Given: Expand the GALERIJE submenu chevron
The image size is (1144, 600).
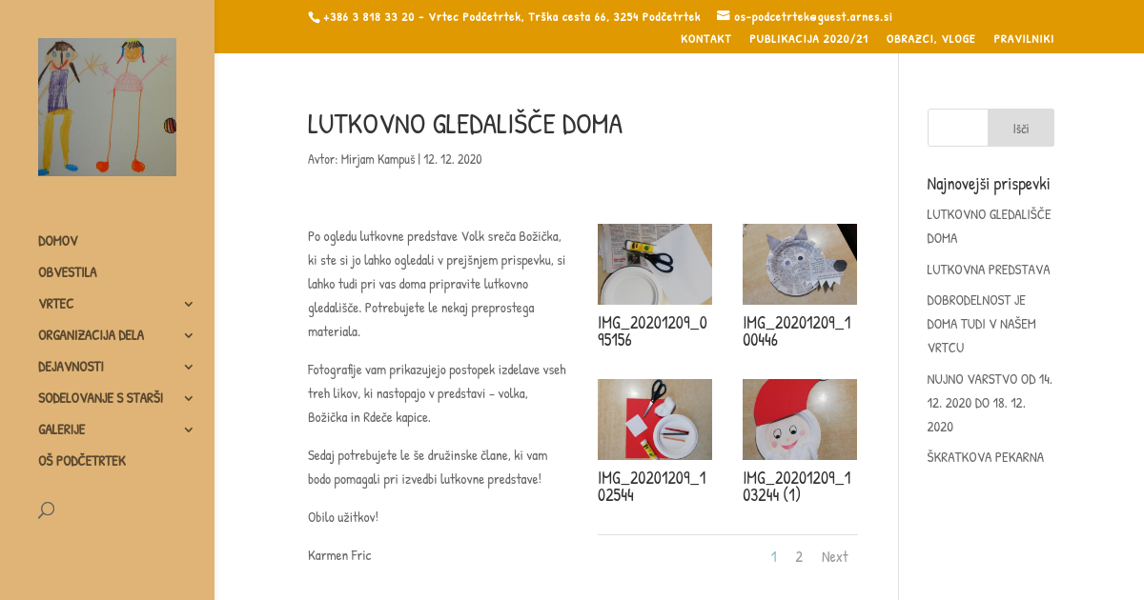Looking at the screenshot, I should 189,430.
